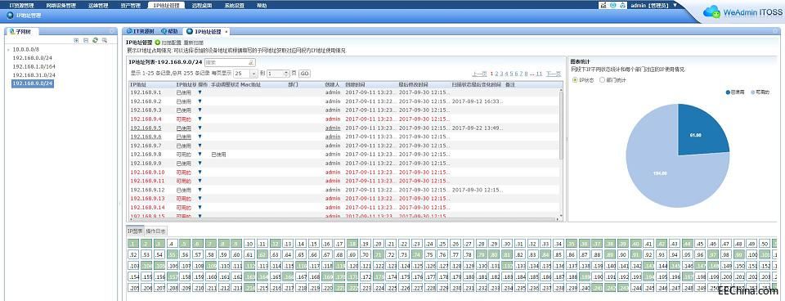Click the third top-right icon before admin

point(622,5)
